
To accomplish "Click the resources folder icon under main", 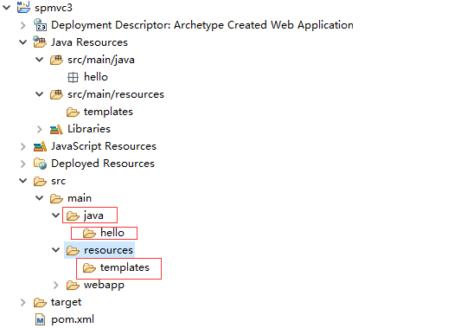I will tap(73, 250).
